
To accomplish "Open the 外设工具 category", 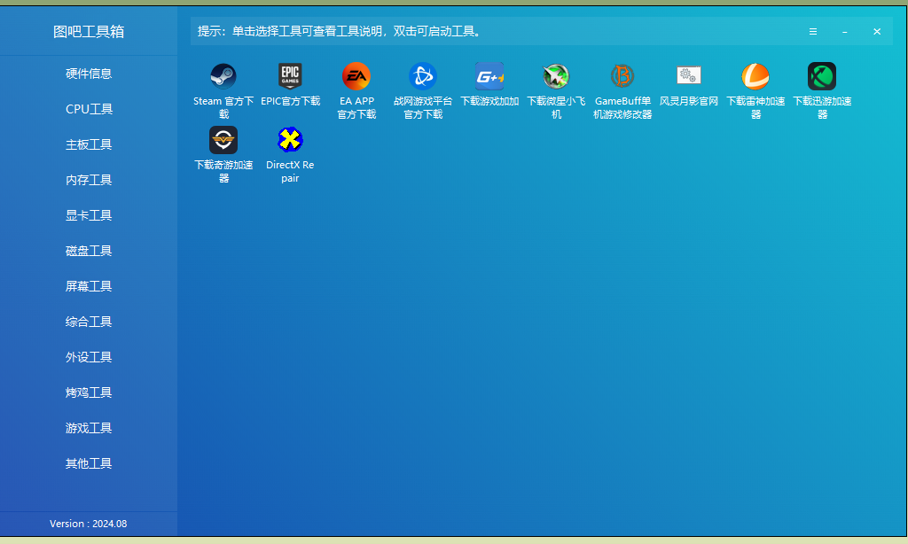I will pos(89,357).
